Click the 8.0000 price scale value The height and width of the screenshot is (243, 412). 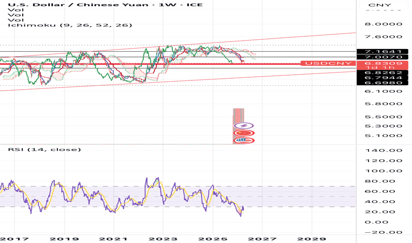pyautogui.click(x=384, y=24)
